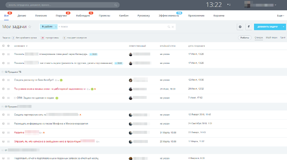
Task: Filter by the просрочены counter
Action: pyautogui.click(x=50, y=38)
